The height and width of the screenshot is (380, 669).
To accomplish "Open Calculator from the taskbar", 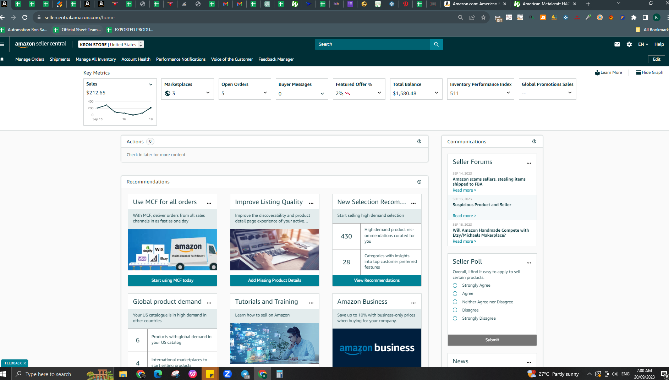I will tap(280, 374).
